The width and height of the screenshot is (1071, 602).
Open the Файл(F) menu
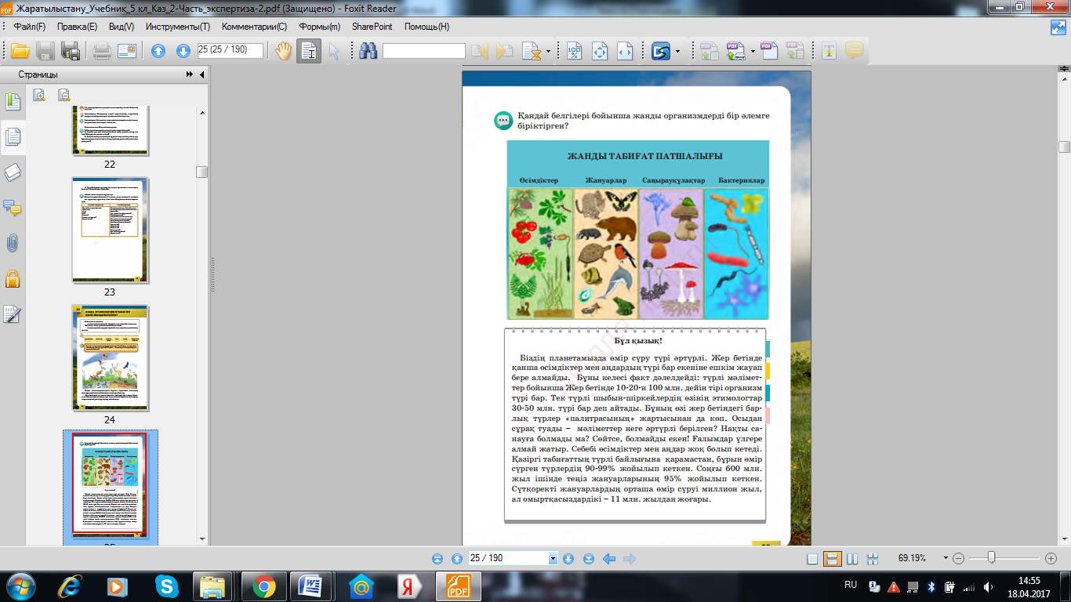click(30, 27)
